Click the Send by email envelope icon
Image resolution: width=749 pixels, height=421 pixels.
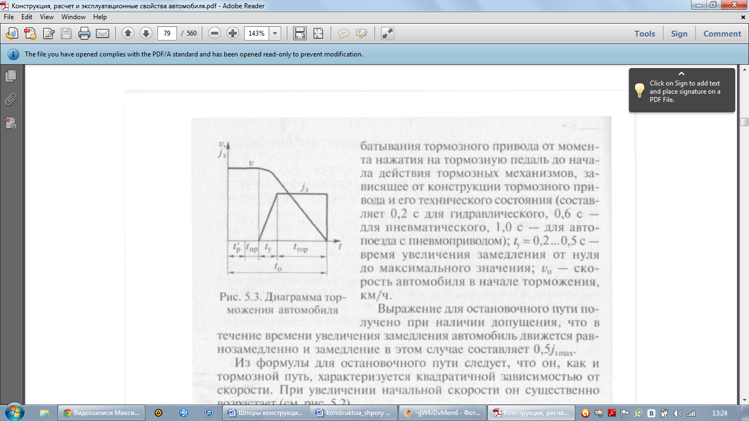tap(103, 33)
